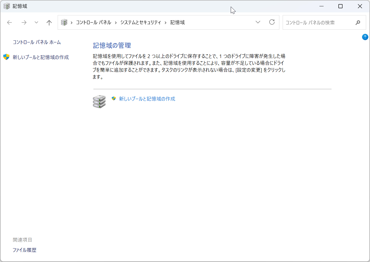Viewport: 370px width, 262px height.
Task: Minimize the 記憶域 window
Action: [321, 6]
